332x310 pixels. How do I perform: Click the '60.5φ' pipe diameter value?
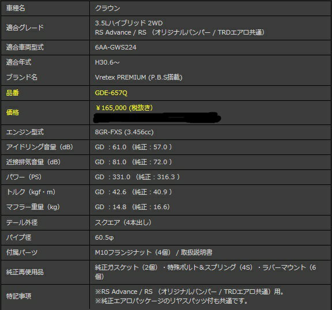click(104, 237)
